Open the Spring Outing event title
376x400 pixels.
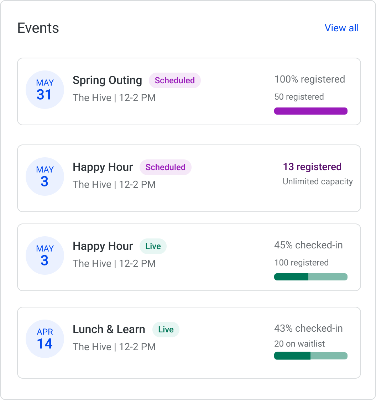point(107,80)
